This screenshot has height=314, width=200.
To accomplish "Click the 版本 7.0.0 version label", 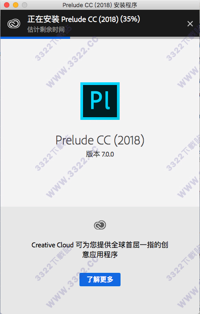I will [100, 154].
